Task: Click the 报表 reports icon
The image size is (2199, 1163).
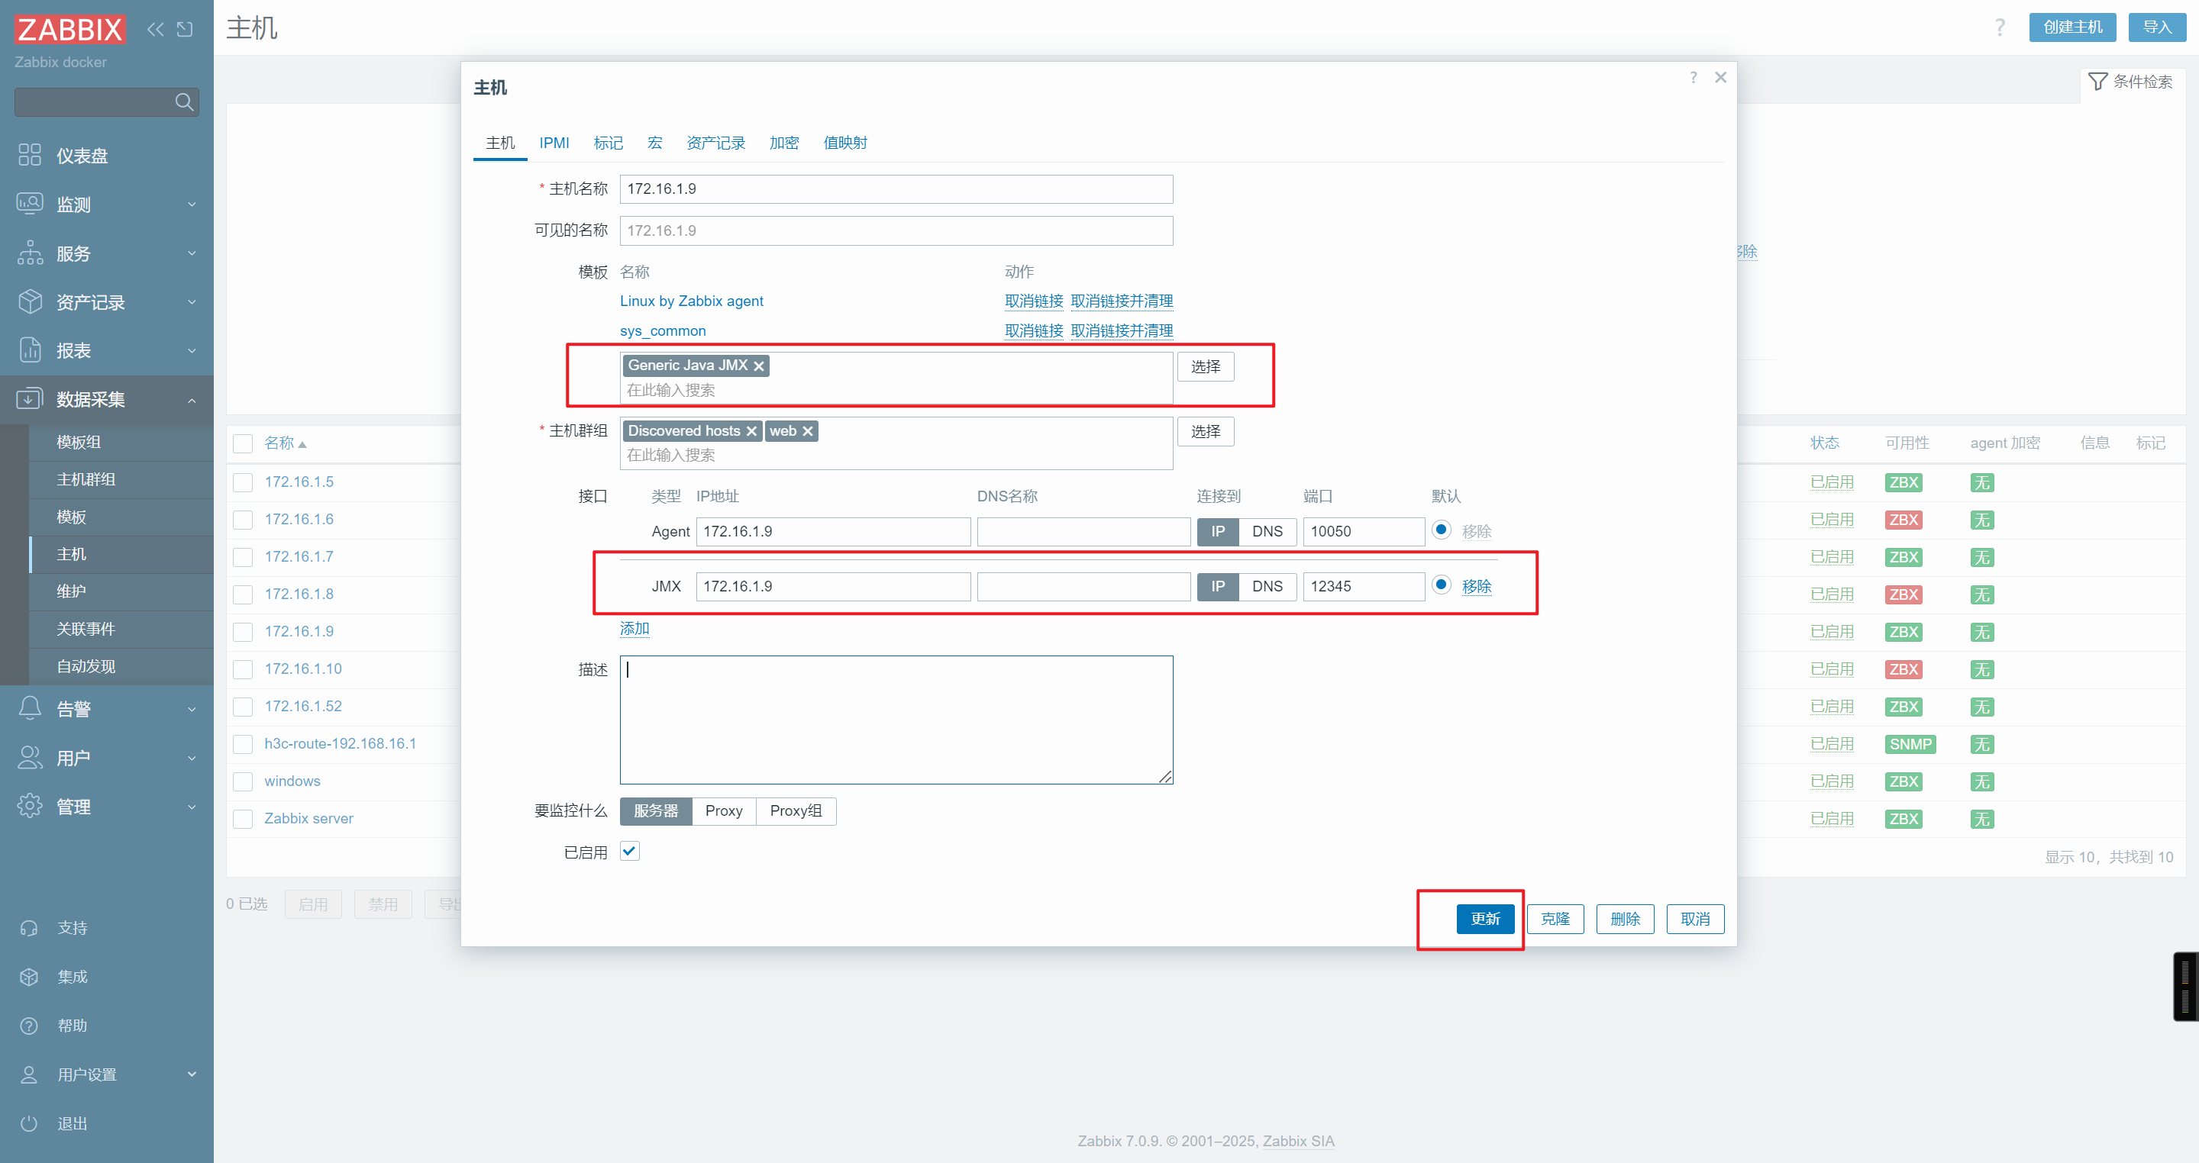Action: coord(30,350)
